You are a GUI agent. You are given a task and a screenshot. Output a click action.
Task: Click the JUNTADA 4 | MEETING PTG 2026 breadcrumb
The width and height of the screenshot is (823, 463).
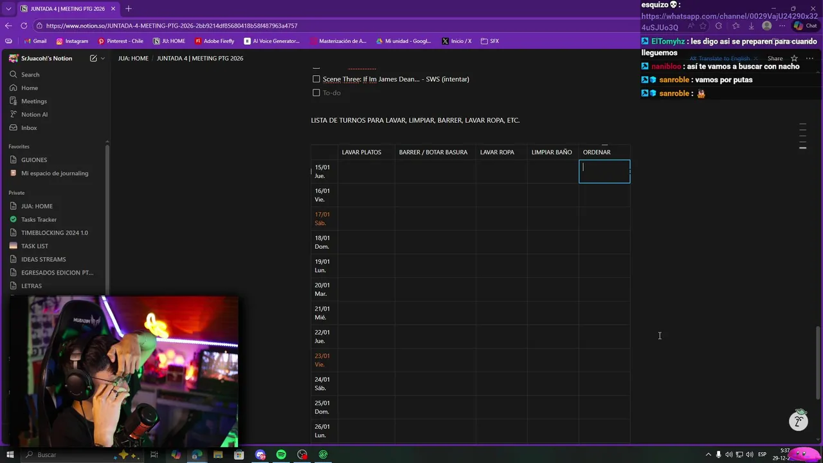200,59
